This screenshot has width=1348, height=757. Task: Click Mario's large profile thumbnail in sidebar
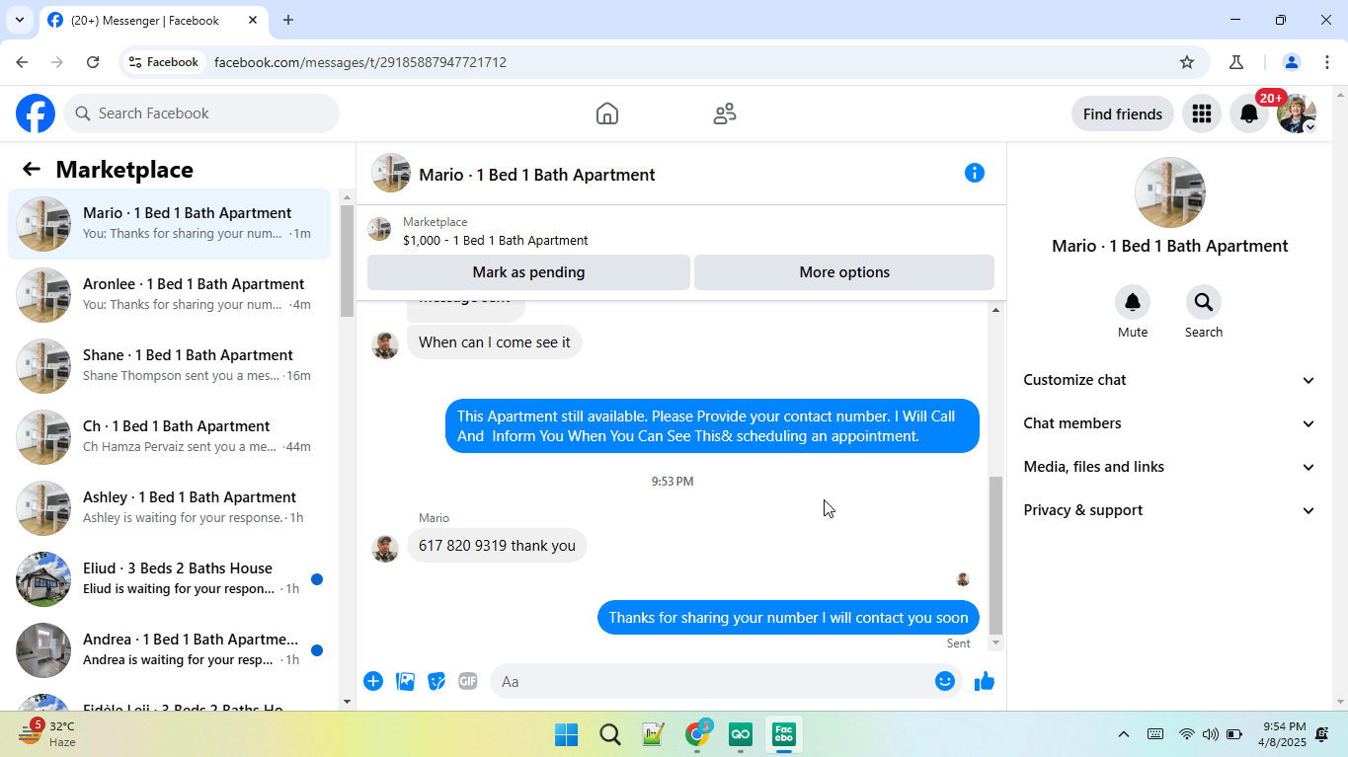pyautogui.click(x=1169, y=192)
